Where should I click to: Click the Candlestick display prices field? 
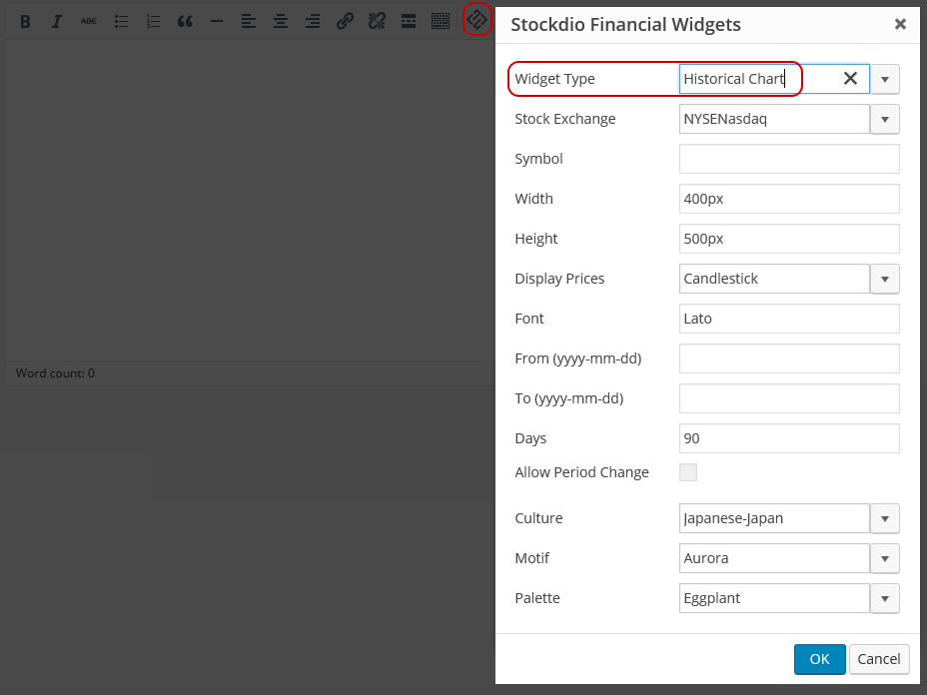pyautogui.click(x=774, y=279)
